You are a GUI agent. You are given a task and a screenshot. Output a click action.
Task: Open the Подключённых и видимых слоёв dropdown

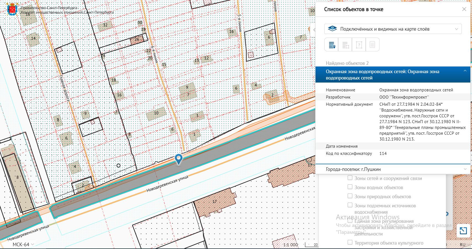[393, 29]
